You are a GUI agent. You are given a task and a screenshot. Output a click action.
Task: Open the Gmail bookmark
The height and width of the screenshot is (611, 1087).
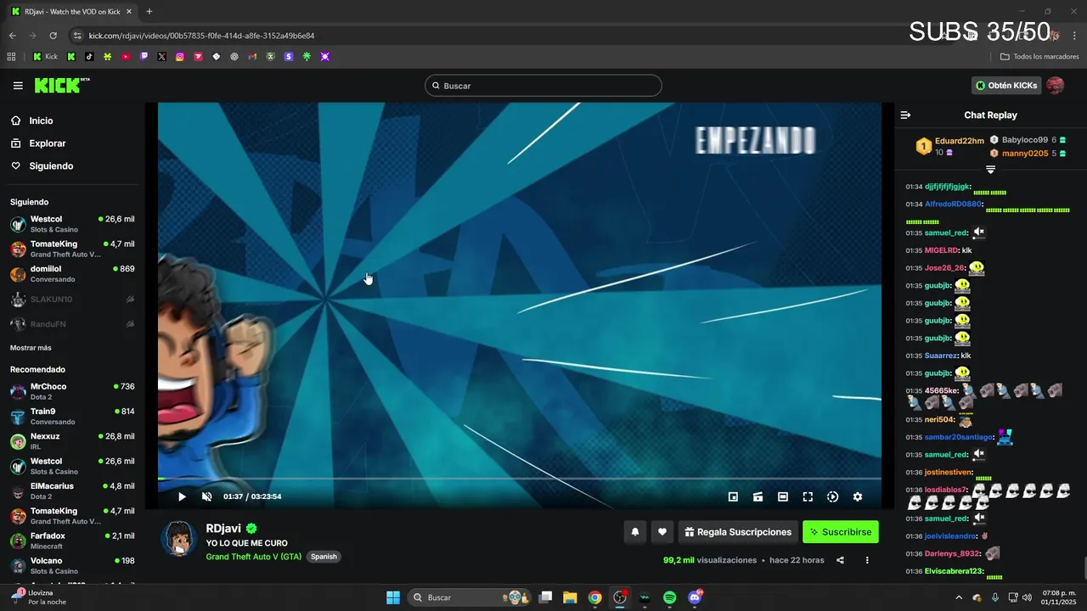tap(252, 57)
